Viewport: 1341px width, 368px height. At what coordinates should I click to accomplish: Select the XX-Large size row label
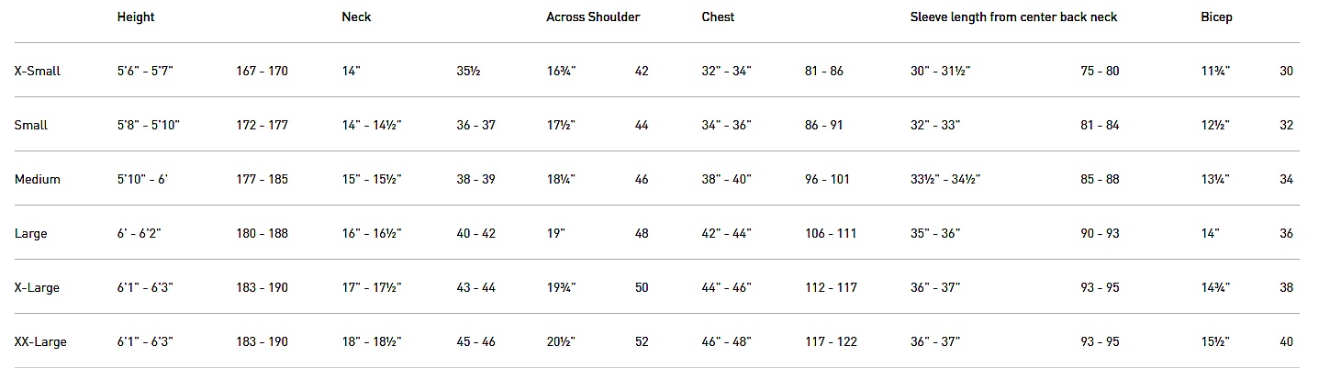[40, 341]
